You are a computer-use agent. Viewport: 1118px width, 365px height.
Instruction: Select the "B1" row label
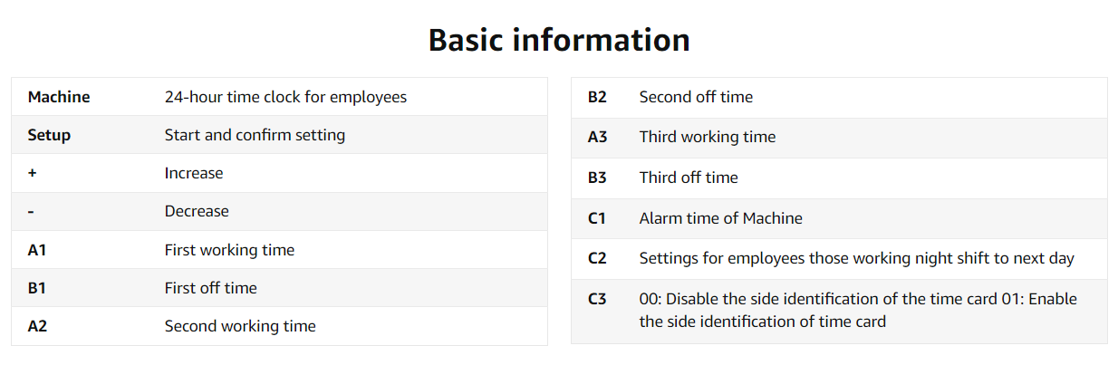37,288
